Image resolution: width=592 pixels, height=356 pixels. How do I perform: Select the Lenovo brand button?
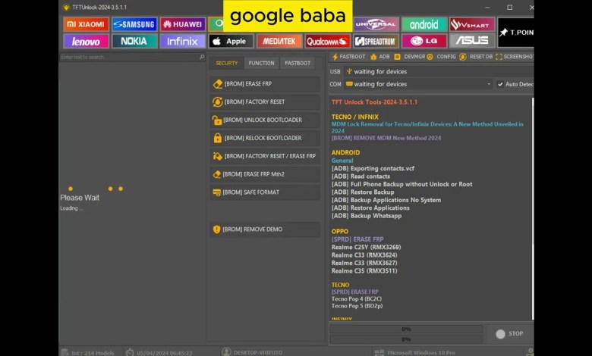86,41
